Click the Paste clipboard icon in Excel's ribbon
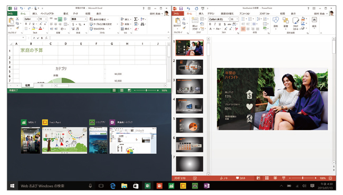 pyautogui.click(x=11, y=21)
